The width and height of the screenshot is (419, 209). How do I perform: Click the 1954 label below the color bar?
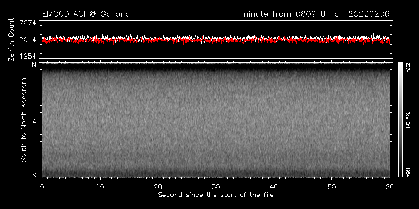(x=408, y=172)
